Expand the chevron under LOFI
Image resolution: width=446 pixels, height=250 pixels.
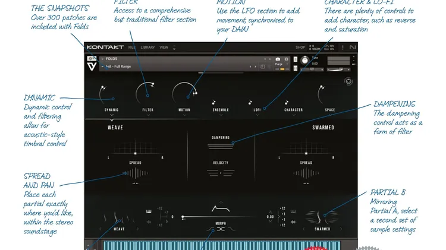[257, 115]
